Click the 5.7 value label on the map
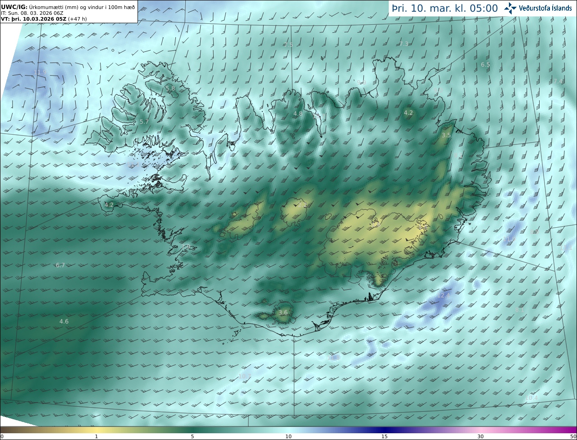577x440 pixels. 144,122
